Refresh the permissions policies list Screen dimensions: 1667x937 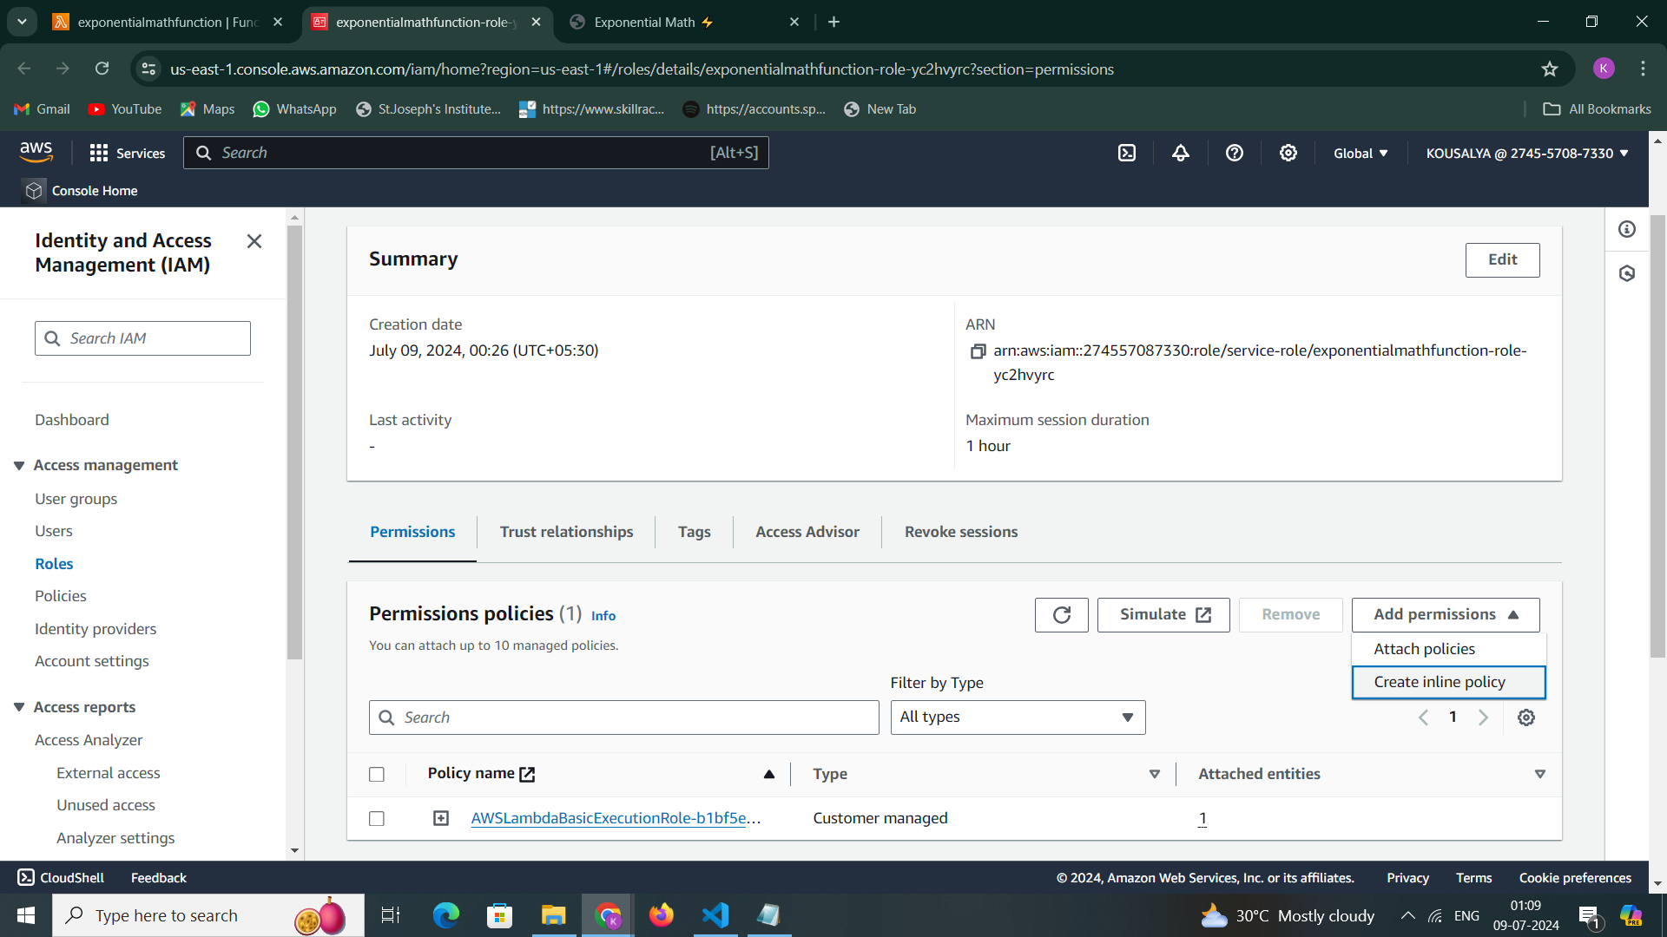coord(1061,615)
